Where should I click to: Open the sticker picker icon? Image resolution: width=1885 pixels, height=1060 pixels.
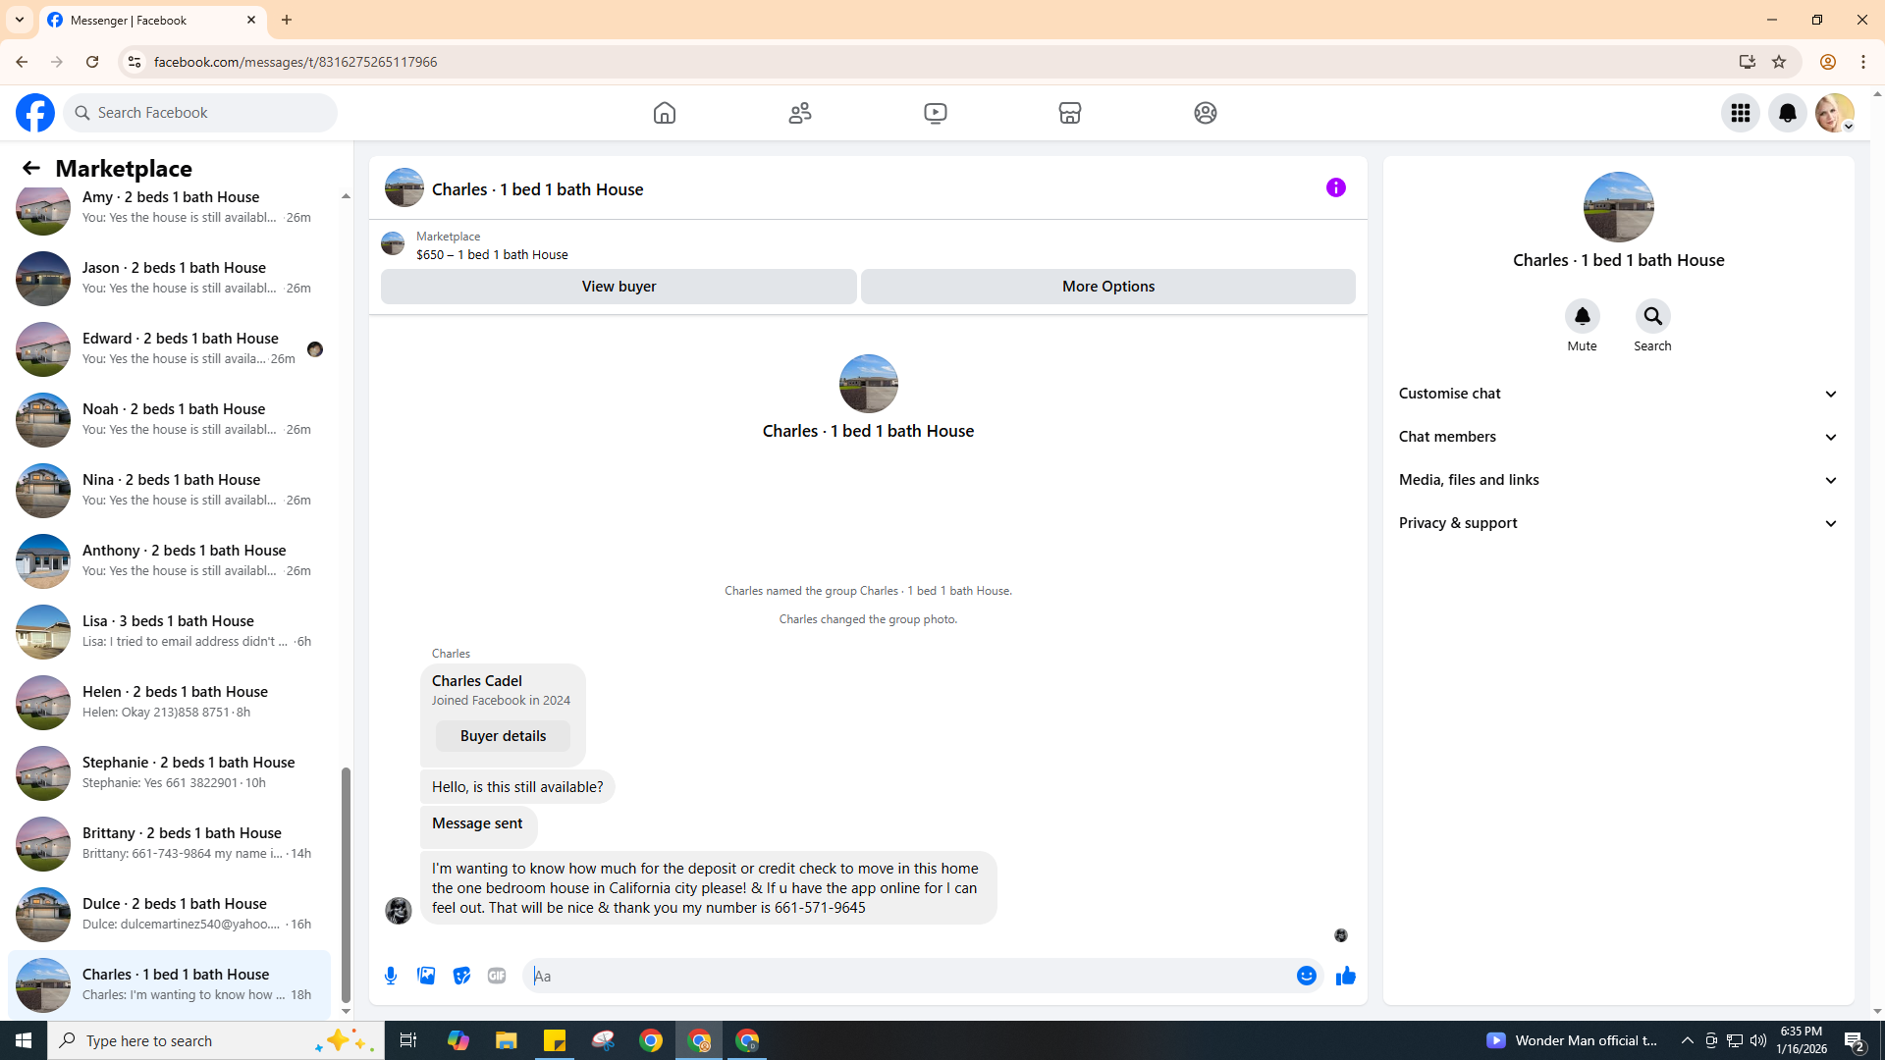coord(461,976)
